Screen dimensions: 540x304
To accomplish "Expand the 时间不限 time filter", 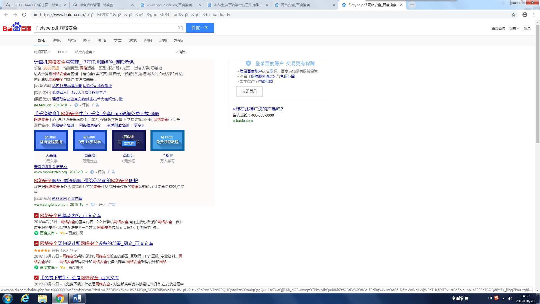I will pos(42,52).
